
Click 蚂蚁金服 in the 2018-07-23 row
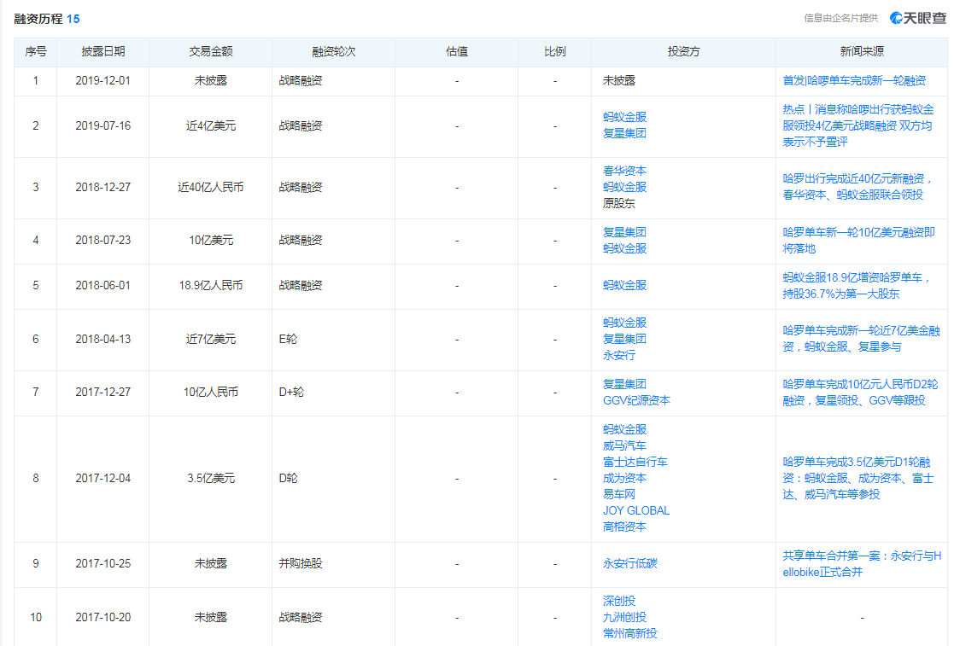(x=624, y=248)
